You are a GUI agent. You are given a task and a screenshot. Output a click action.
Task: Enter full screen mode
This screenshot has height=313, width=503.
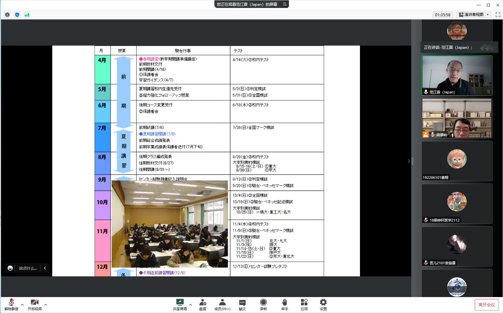[498, 15]
